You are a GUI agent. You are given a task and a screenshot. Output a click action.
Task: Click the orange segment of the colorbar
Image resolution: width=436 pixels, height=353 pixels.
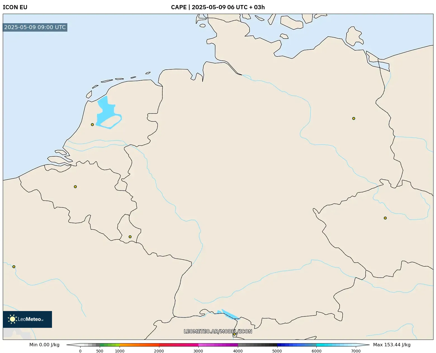pyautogui.click(x=139, y=345)
